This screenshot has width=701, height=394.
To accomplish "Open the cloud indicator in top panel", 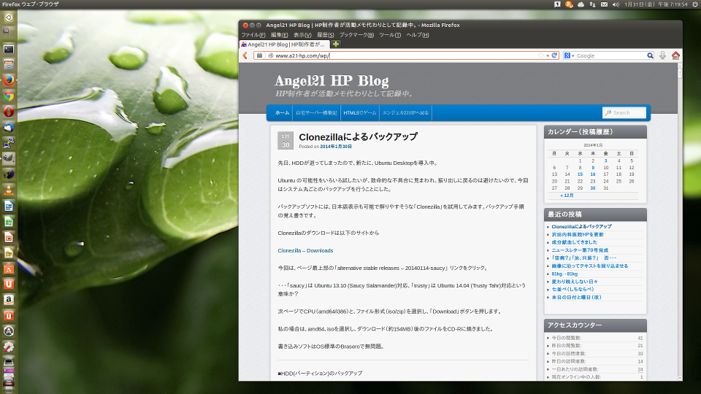I will pos(581,4).
